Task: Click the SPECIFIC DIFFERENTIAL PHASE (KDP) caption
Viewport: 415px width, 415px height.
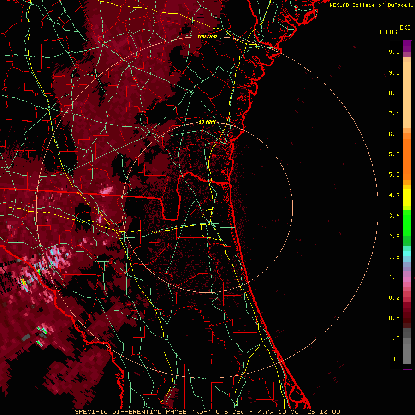Action: [143, 412]
